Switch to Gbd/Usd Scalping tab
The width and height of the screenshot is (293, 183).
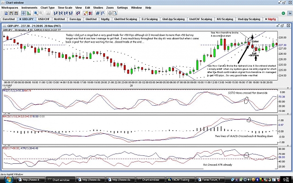tap(126, 19)
